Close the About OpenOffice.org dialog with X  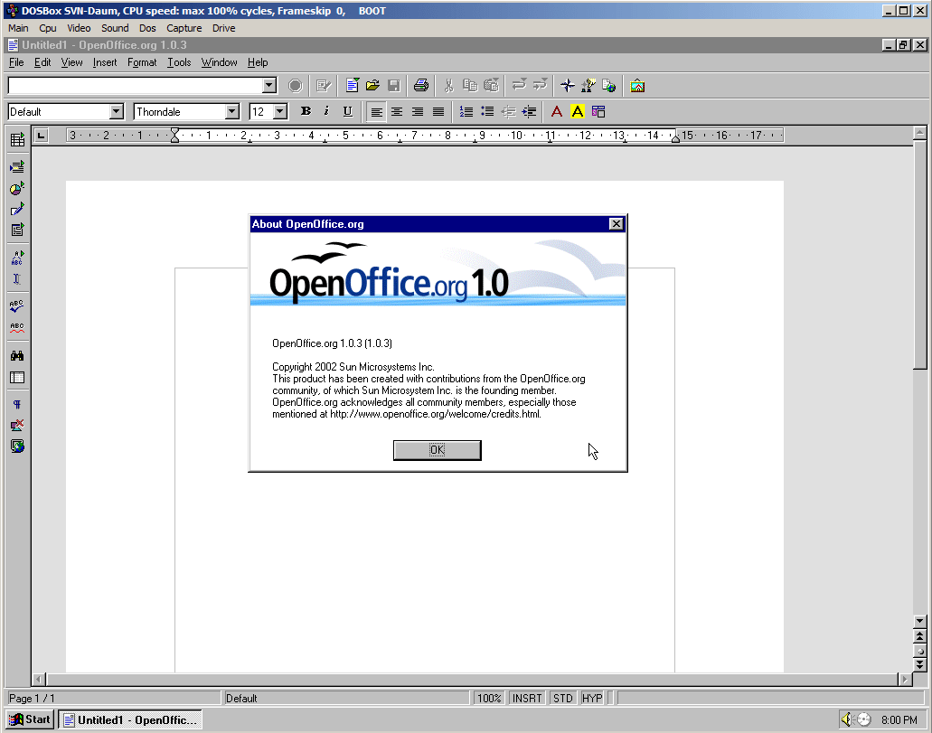(x=617, y=223)
